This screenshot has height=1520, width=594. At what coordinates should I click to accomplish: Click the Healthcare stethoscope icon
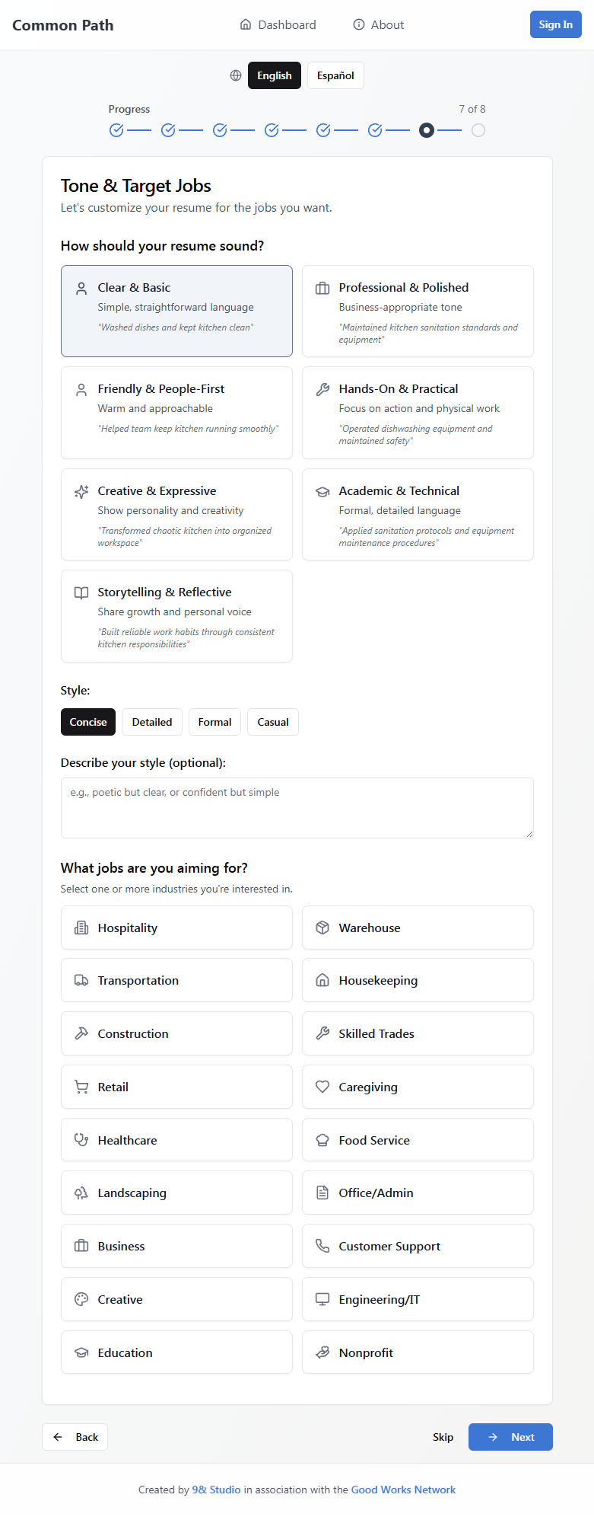tap(81, 1140)
